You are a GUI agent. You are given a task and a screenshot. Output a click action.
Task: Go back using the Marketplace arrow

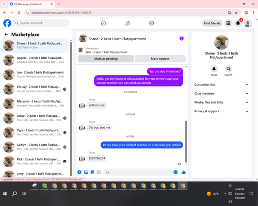pos(6,35)
